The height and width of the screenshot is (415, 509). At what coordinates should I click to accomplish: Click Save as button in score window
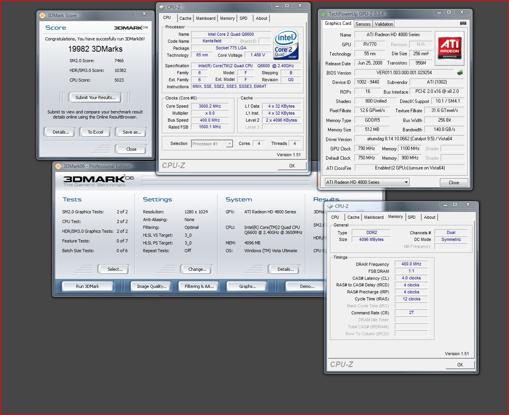[x=132, y=132]
